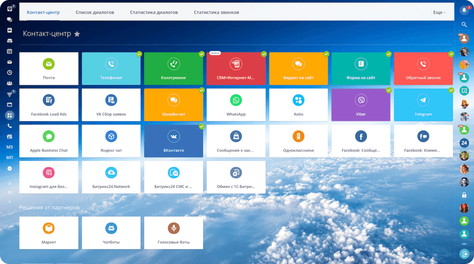Select the Контакт-центр tab

point(43,12)
